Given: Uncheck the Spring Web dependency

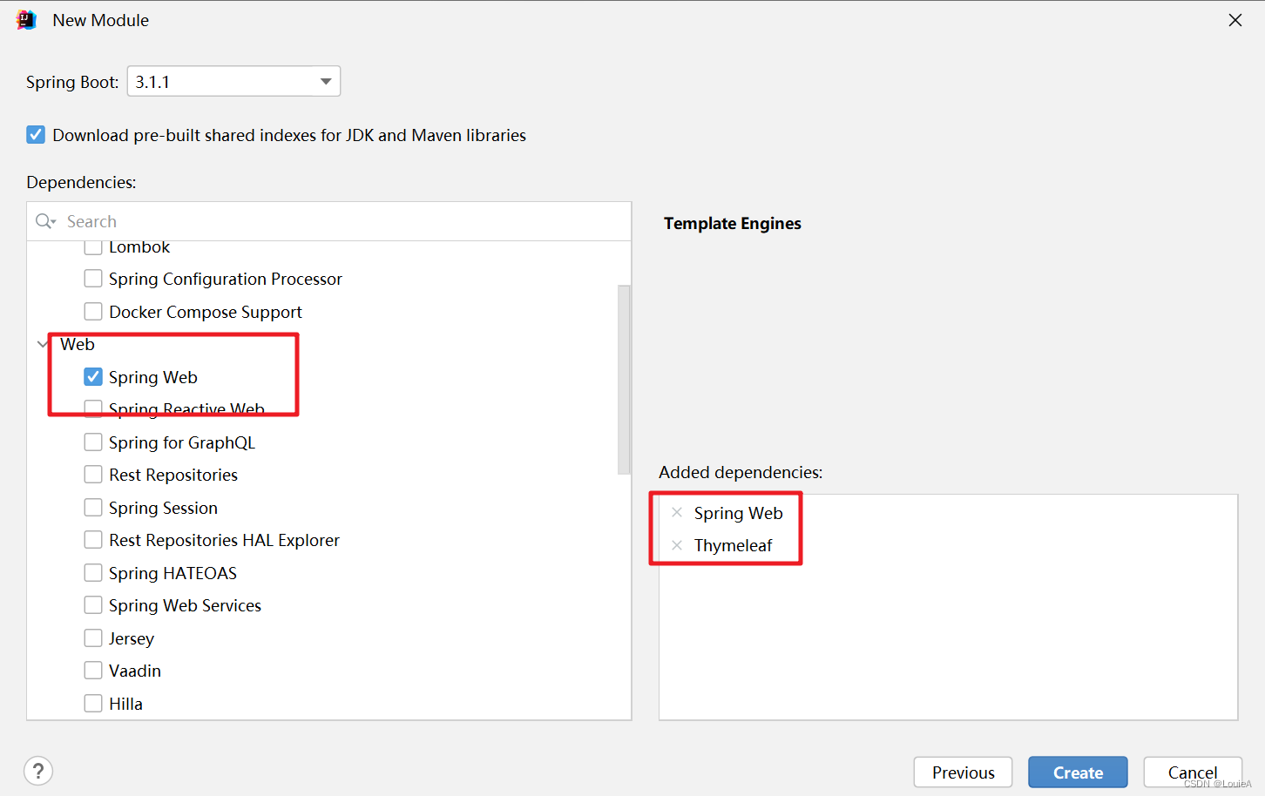Looking at the screenshot, I should [x=93, y=376].
